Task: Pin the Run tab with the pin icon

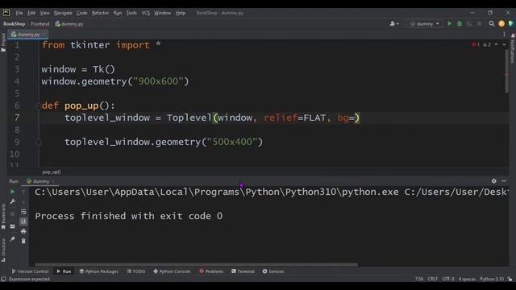Action: click(x=13, y=239)
